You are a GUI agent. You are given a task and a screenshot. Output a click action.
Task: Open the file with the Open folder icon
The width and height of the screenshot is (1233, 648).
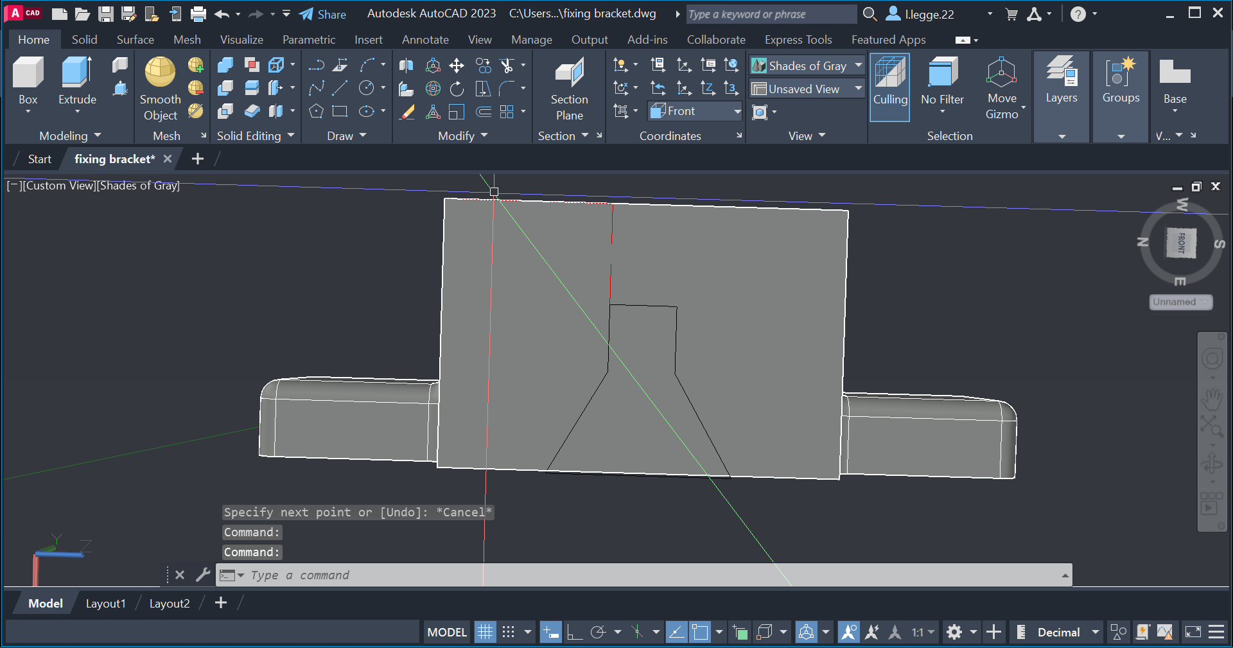coord(82,14)
